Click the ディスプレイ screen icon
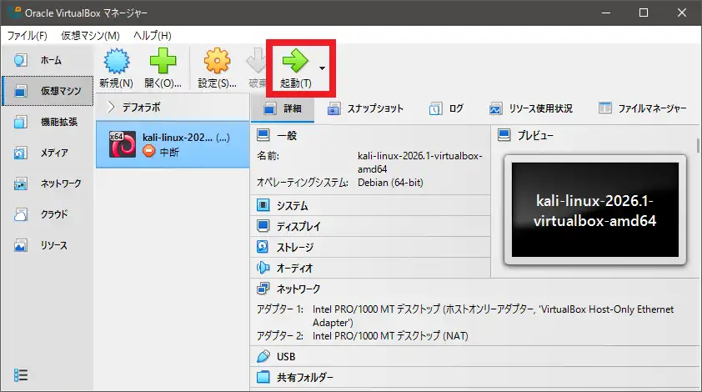 263,226
